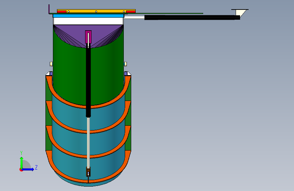
Task: Select the vertical black strut cylinder body
Action: tap(88, 81)
